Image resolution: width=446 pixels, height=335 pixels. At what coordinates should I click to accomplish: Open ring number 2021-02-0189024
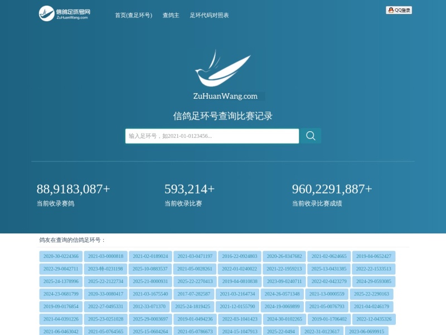pos(150,256)
